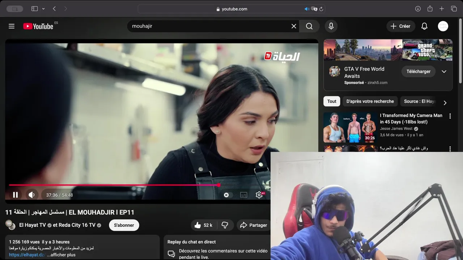Share the video via Partager

254,225
